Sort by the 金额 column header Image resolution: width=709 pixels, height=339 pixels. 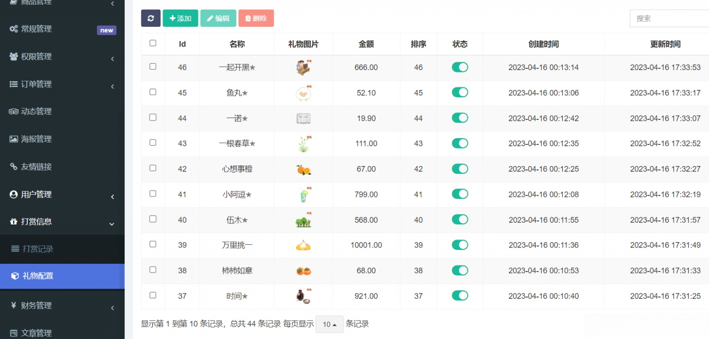coord(366,44)
